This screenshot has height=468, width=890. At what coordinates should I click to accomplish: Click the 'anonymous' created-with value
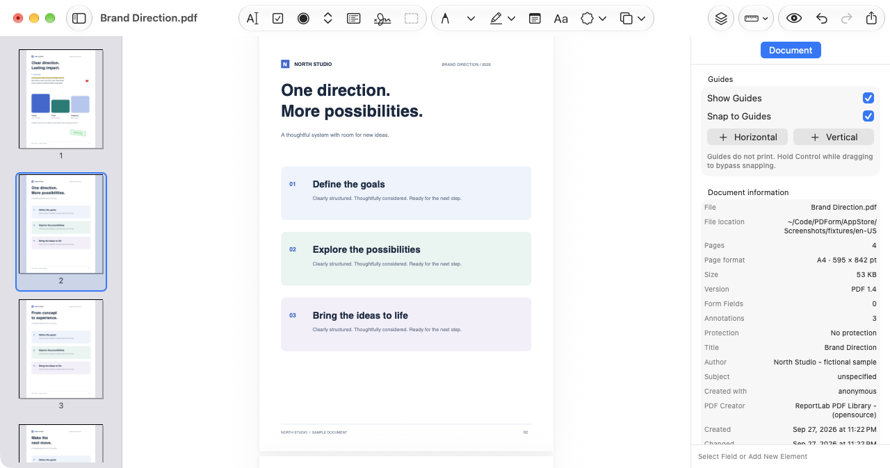[x=857, y=392]
